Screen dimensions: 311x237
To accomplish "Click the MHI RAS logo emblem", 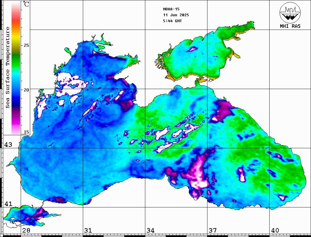I will 290,13.
